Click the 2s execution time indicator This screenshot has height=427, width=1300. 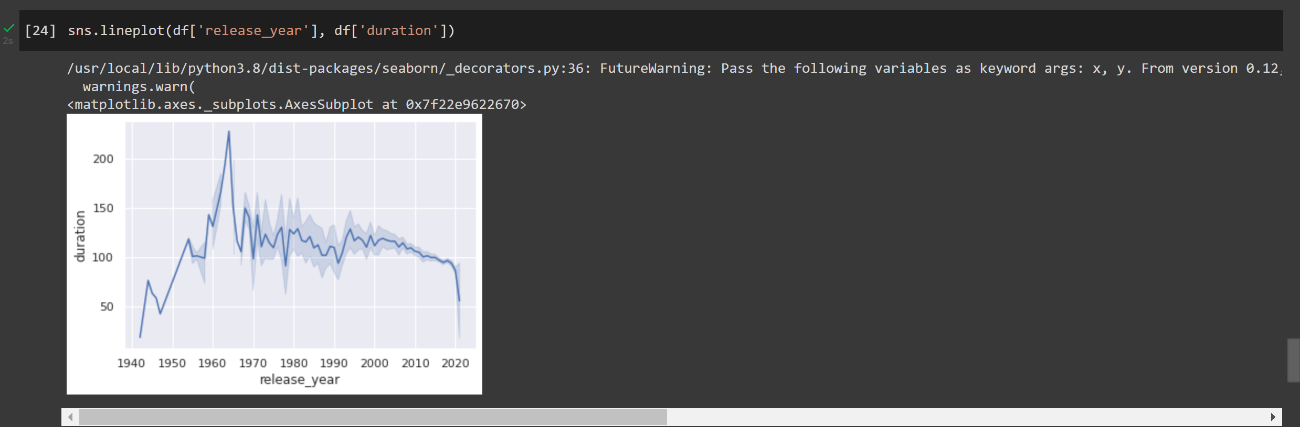[8, 41]
